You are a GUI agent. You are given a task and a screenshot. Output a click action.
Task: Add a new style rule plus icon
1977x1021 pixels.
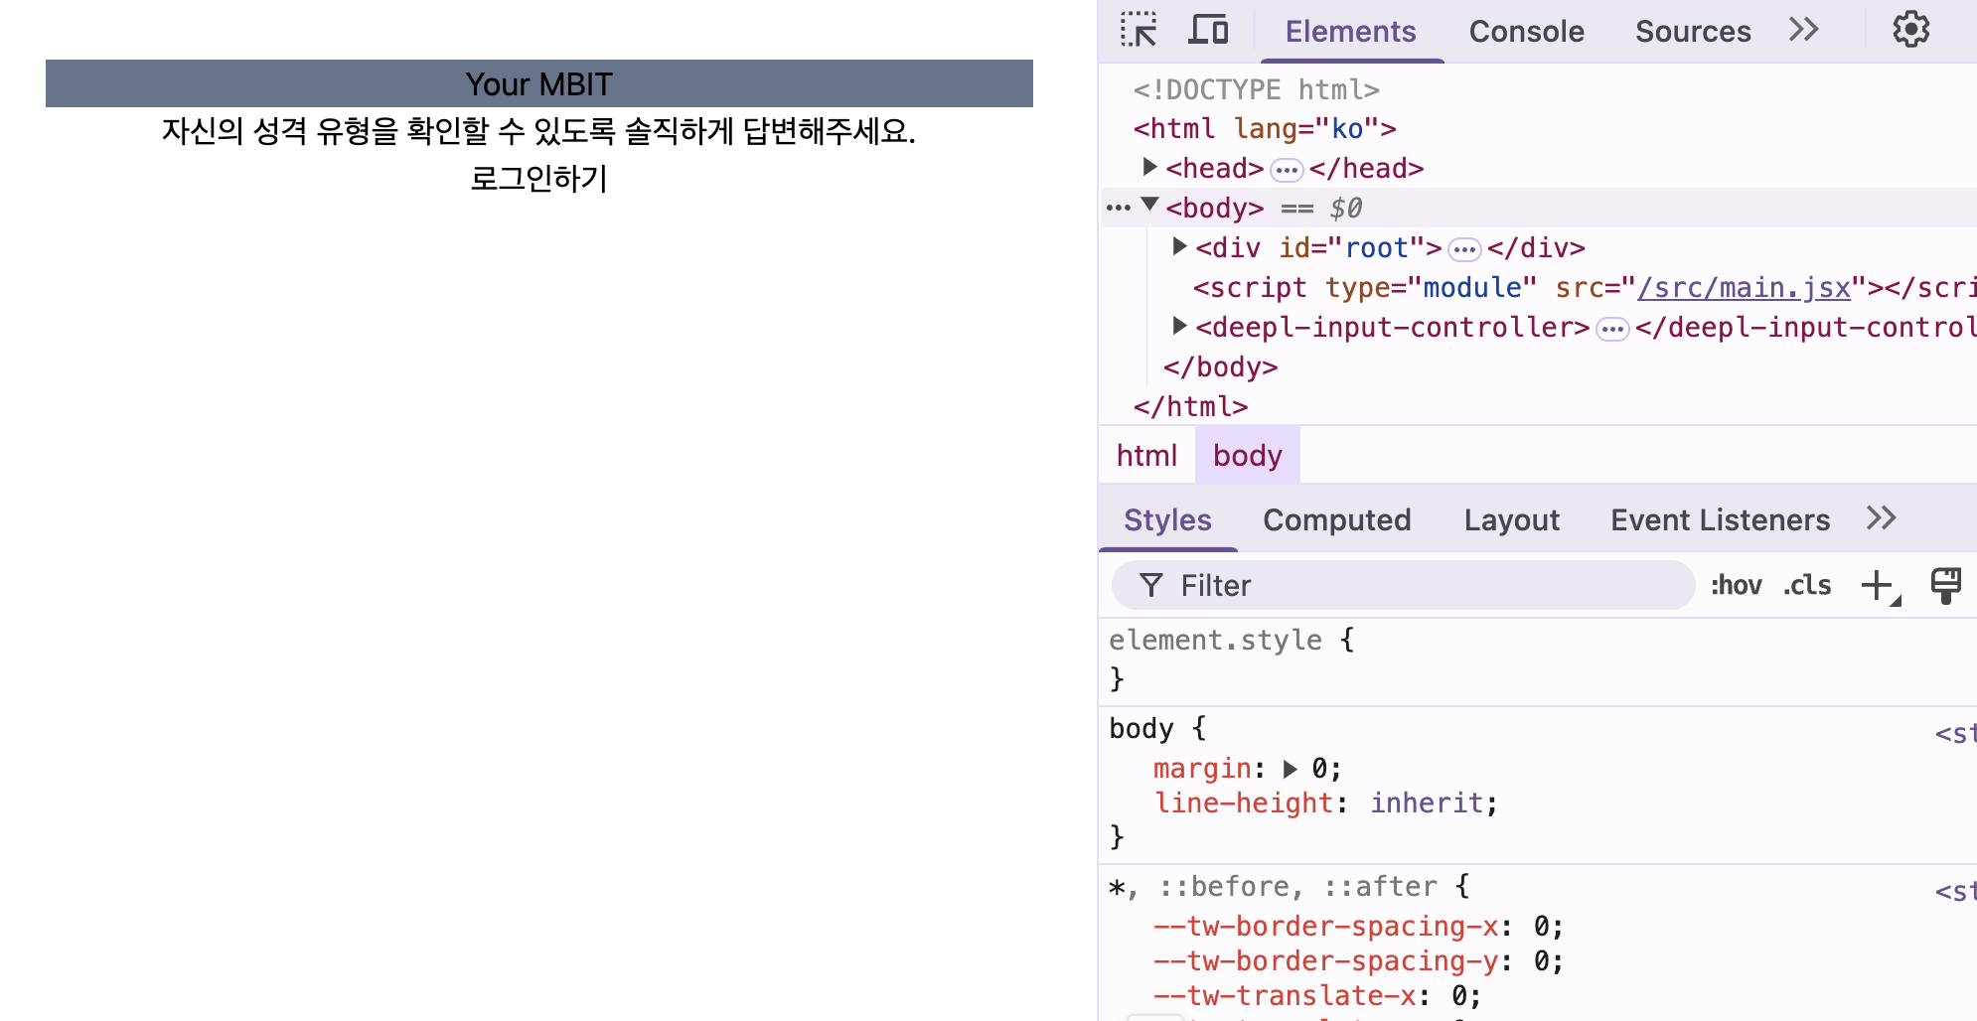[x=1880, y=586]
